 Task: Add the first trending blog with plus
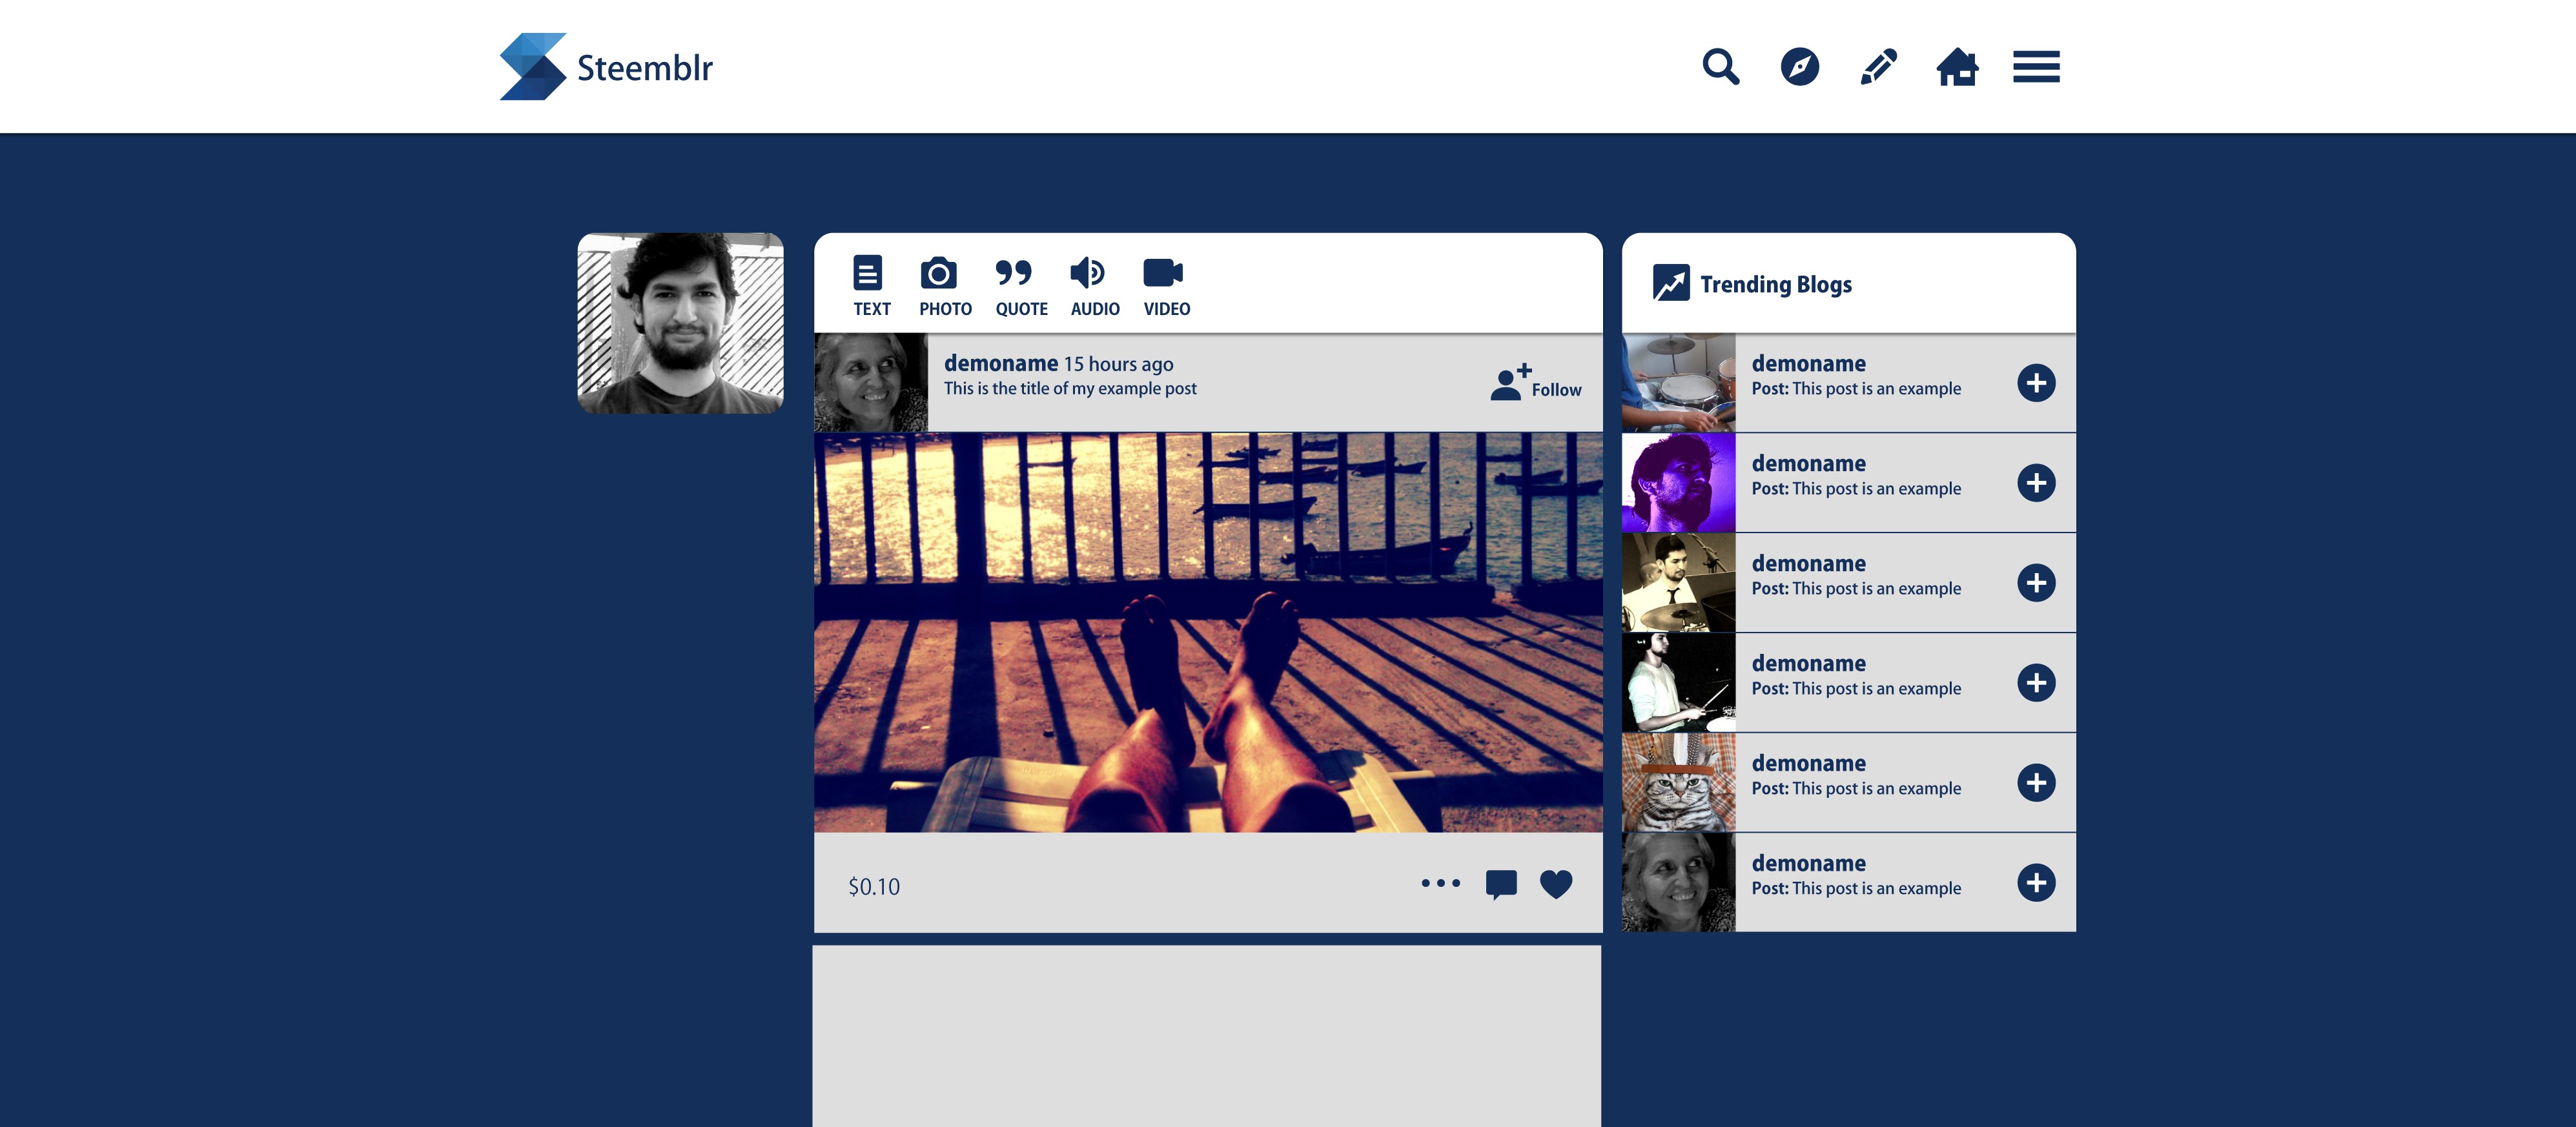2035,383
